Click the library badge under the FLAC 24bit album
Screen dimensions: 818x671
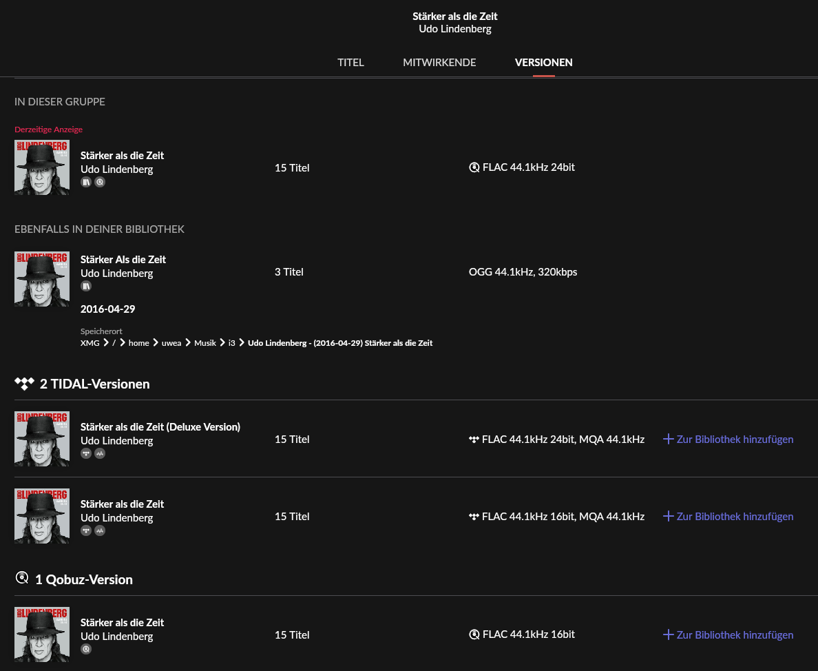pyautogui.click(x=86, y=182)
